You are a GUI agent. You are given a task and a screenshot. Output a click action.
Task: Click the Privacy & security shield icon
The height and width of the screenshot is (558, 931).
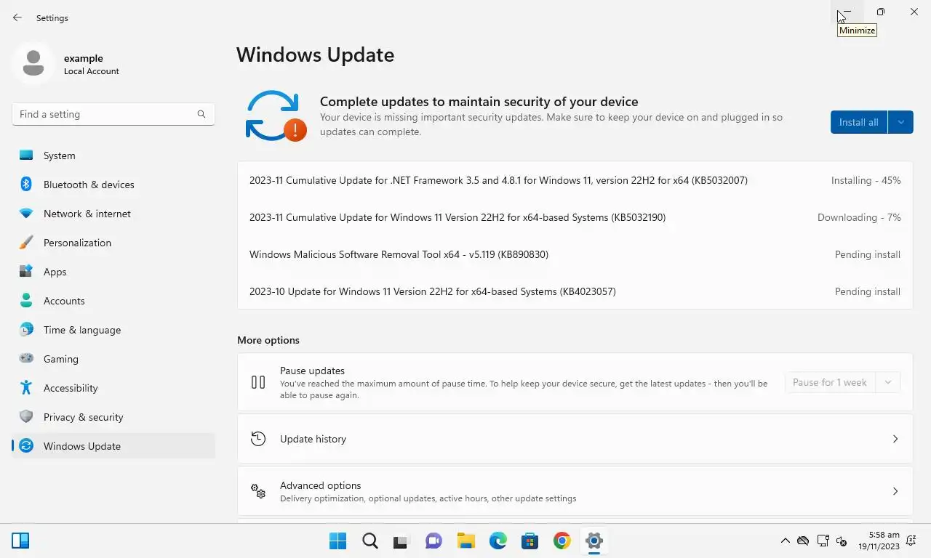coord(26,417)
